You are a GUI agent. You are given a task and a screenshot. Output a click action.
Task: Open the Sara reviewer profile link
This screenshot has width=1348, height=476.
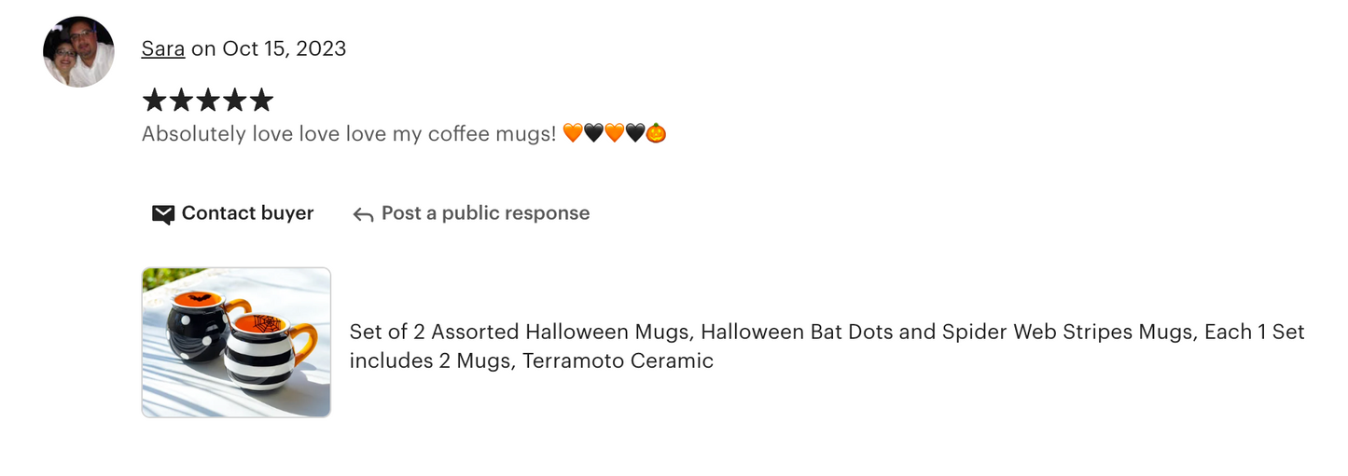(x=162, y=48)
